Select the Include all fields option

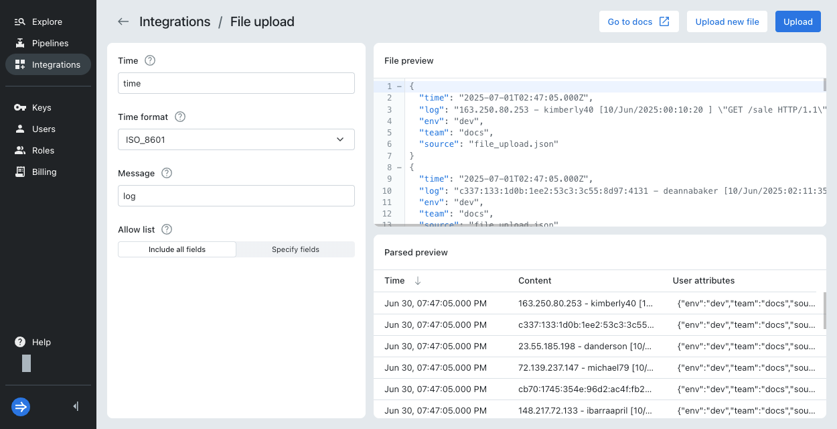(x=177, y=249)
